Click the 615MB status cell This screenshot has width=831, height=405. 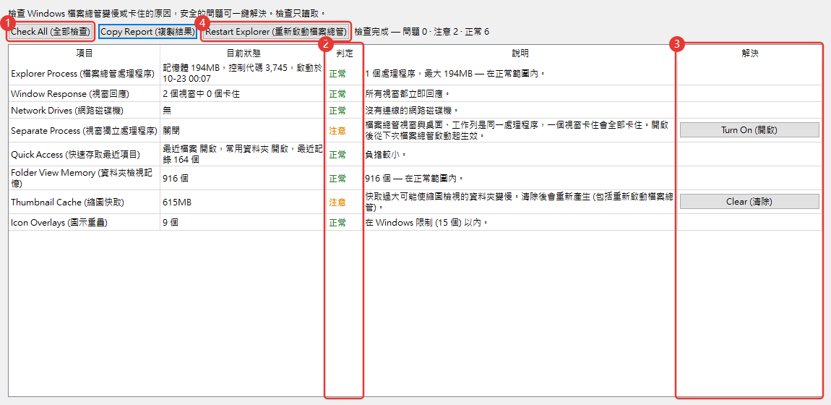244,202
